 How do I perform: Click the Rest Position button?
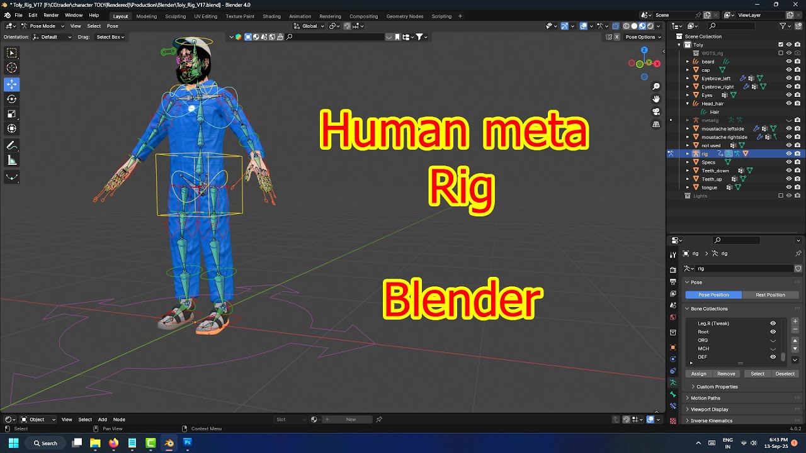point(770,295)
